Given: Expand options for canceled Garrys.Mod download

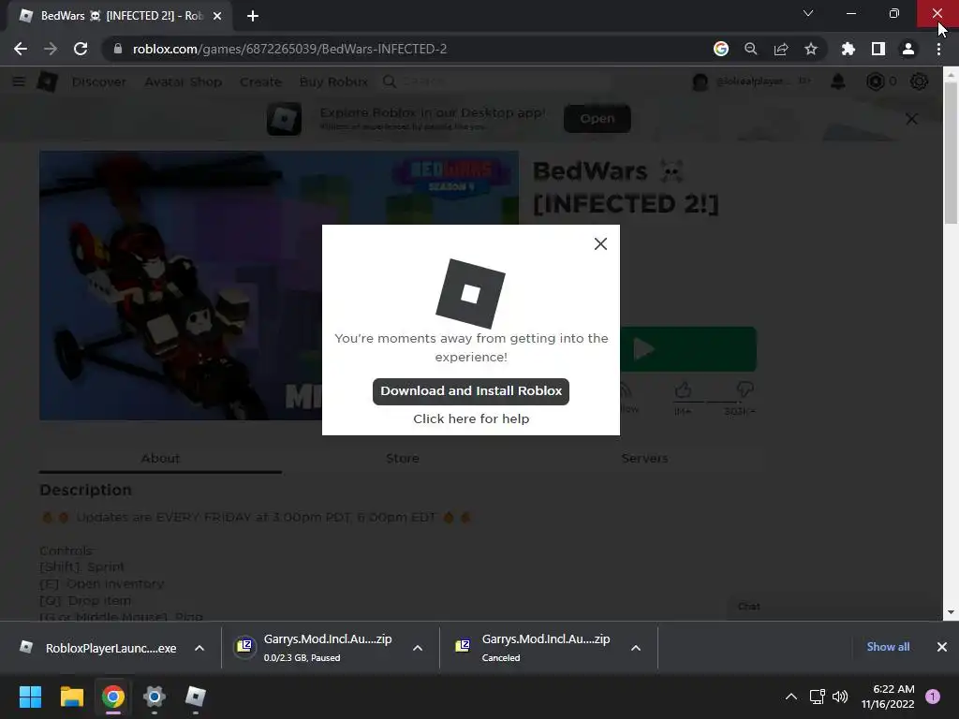Looking at the screenshot, I should [636, 648].
